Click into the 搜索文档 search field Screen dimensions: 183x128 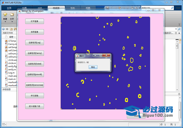coord(156,8)
